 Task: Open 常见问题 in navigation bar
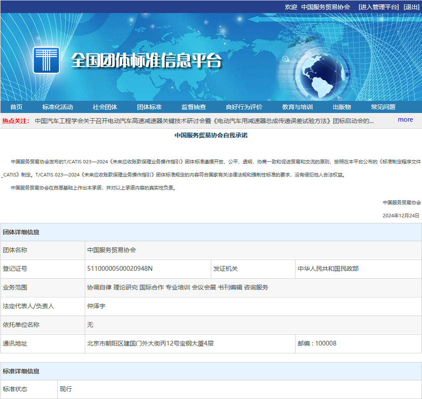(383, 107)
